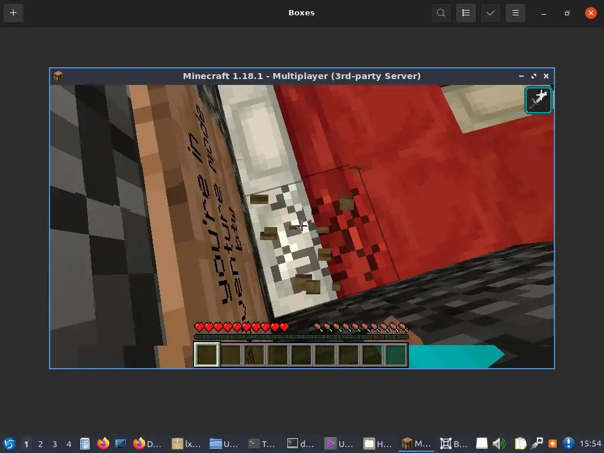Switch to the 'H...' taskbar window
Screen dimensions: 604x453
click(377, 444)
